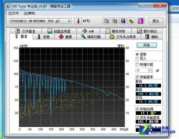Select the 写入 write radio button
The height and width of the screenshot is (139, 179).
click(137, 58)
